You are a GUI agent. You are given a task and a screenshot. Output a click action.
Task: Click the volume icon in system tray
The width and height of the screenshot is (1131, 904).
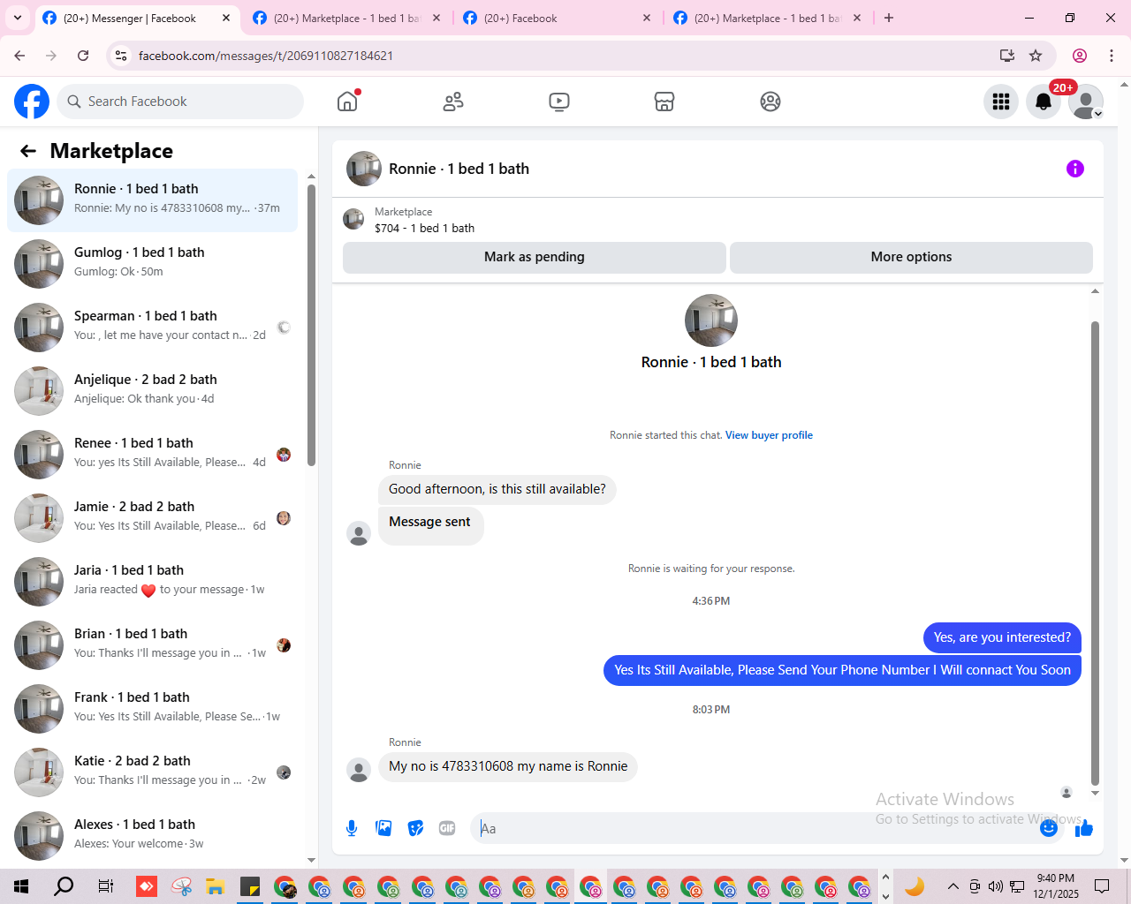click(x=996, y=886)
